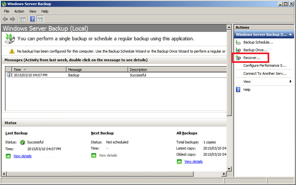
Task: Click the Windows Server Backup header icon
Action: click(x=10, y=39)
